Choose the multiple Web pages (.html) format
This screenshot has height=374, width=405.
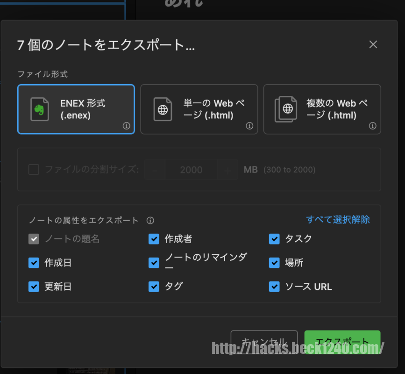(x=322, y=109)
